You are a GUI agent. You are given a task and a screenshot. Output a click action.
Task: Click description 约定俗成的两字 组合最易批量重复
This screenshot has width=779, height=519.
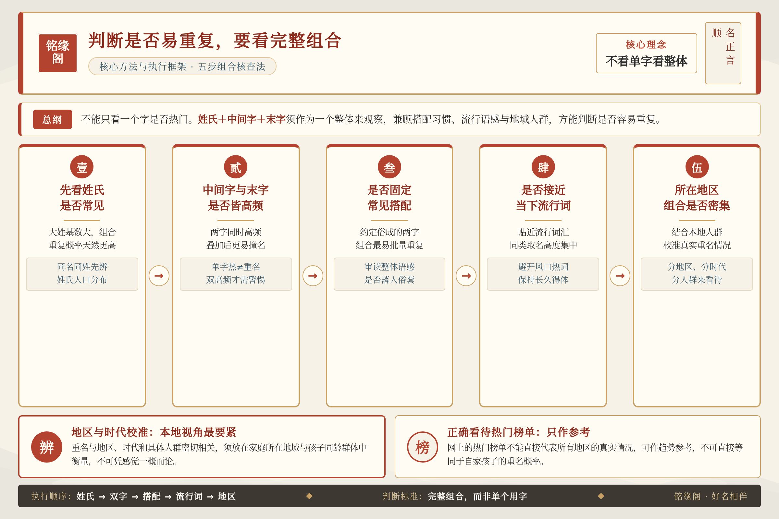[x=389, y=239]
